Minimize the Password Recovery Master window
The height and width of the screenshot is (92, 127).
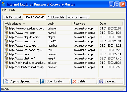pos(111,4)
